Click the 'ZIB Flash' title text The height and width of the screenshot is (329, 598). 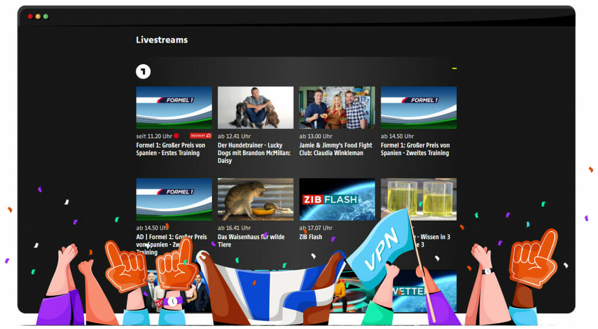coord(311,237)
